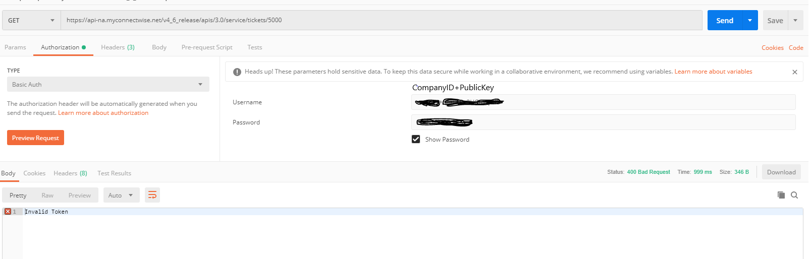Open Learn more about variables link
This screenshot has height=259, width=810.
pos(713,72)
